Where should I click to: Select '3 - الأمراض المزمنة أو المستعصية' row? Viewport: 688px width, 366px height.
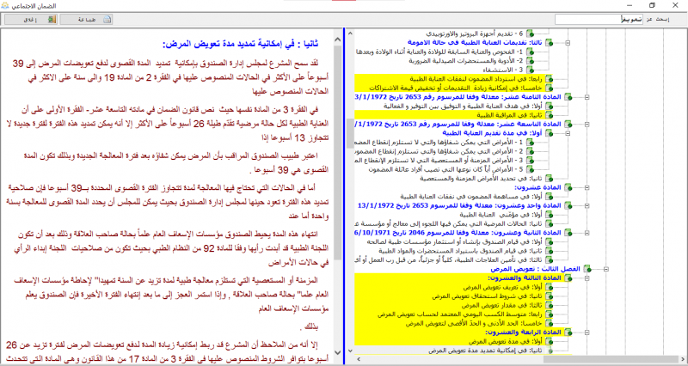click(439, 161)
